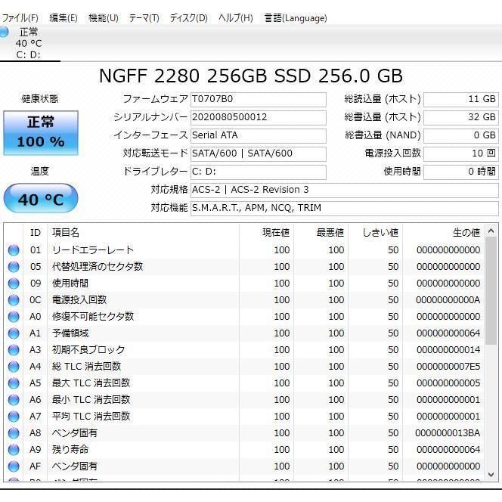Click raw value 00000000000A

[448, 300]
